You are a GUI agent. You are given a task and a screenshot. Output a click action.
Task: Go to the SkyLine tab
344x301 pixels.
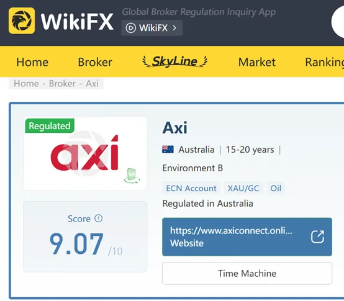click(x=175, y=61)
